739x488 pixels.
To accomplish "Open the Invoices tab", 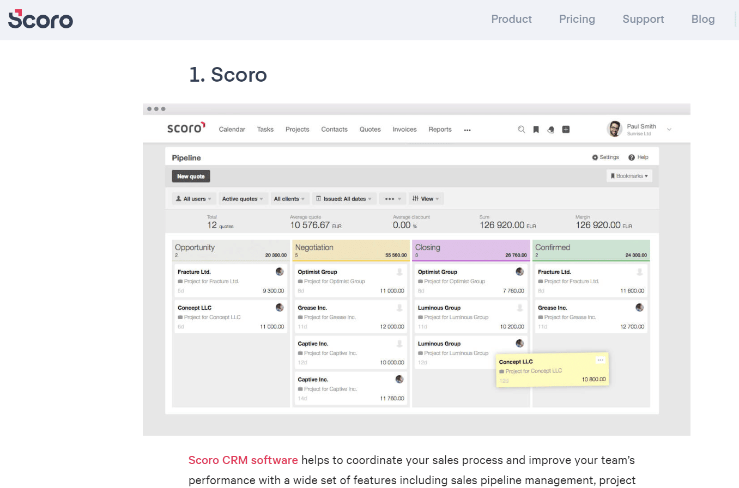I will click(x=404, y=130).
